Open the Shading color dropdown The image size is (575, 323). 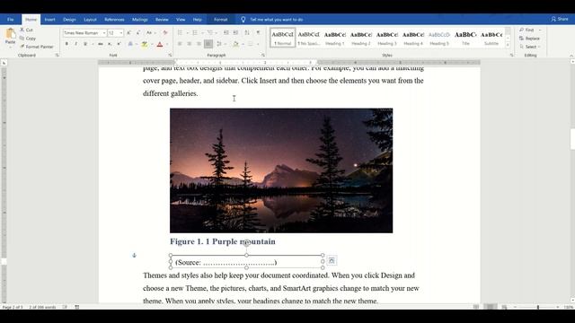pyautogui.click(x=243, y=44)
